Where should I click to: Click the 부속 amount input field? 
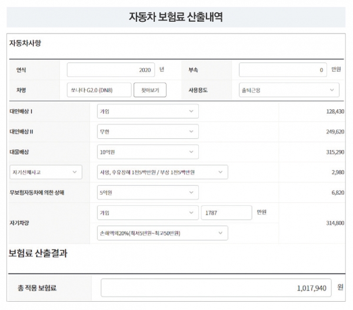(x=283, y=70)
